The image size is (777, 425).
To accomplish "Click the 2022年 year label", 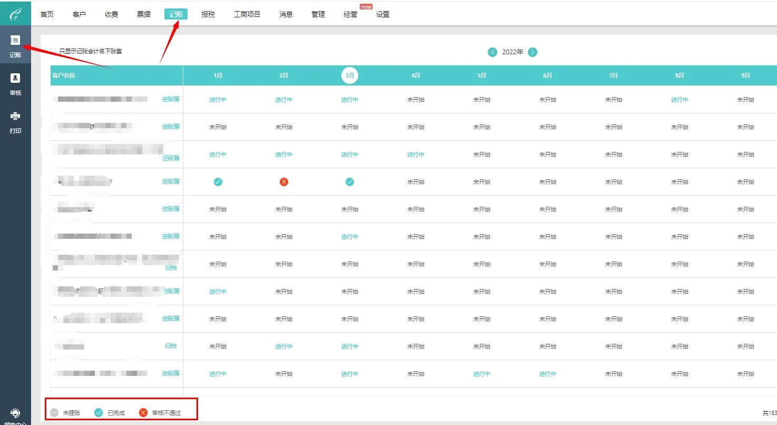I will (513, 52).
